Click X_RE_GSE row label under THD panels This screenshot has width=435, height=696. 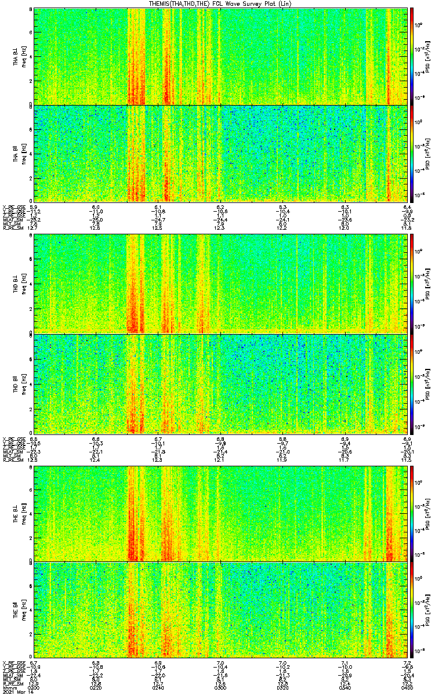point(14,438)
